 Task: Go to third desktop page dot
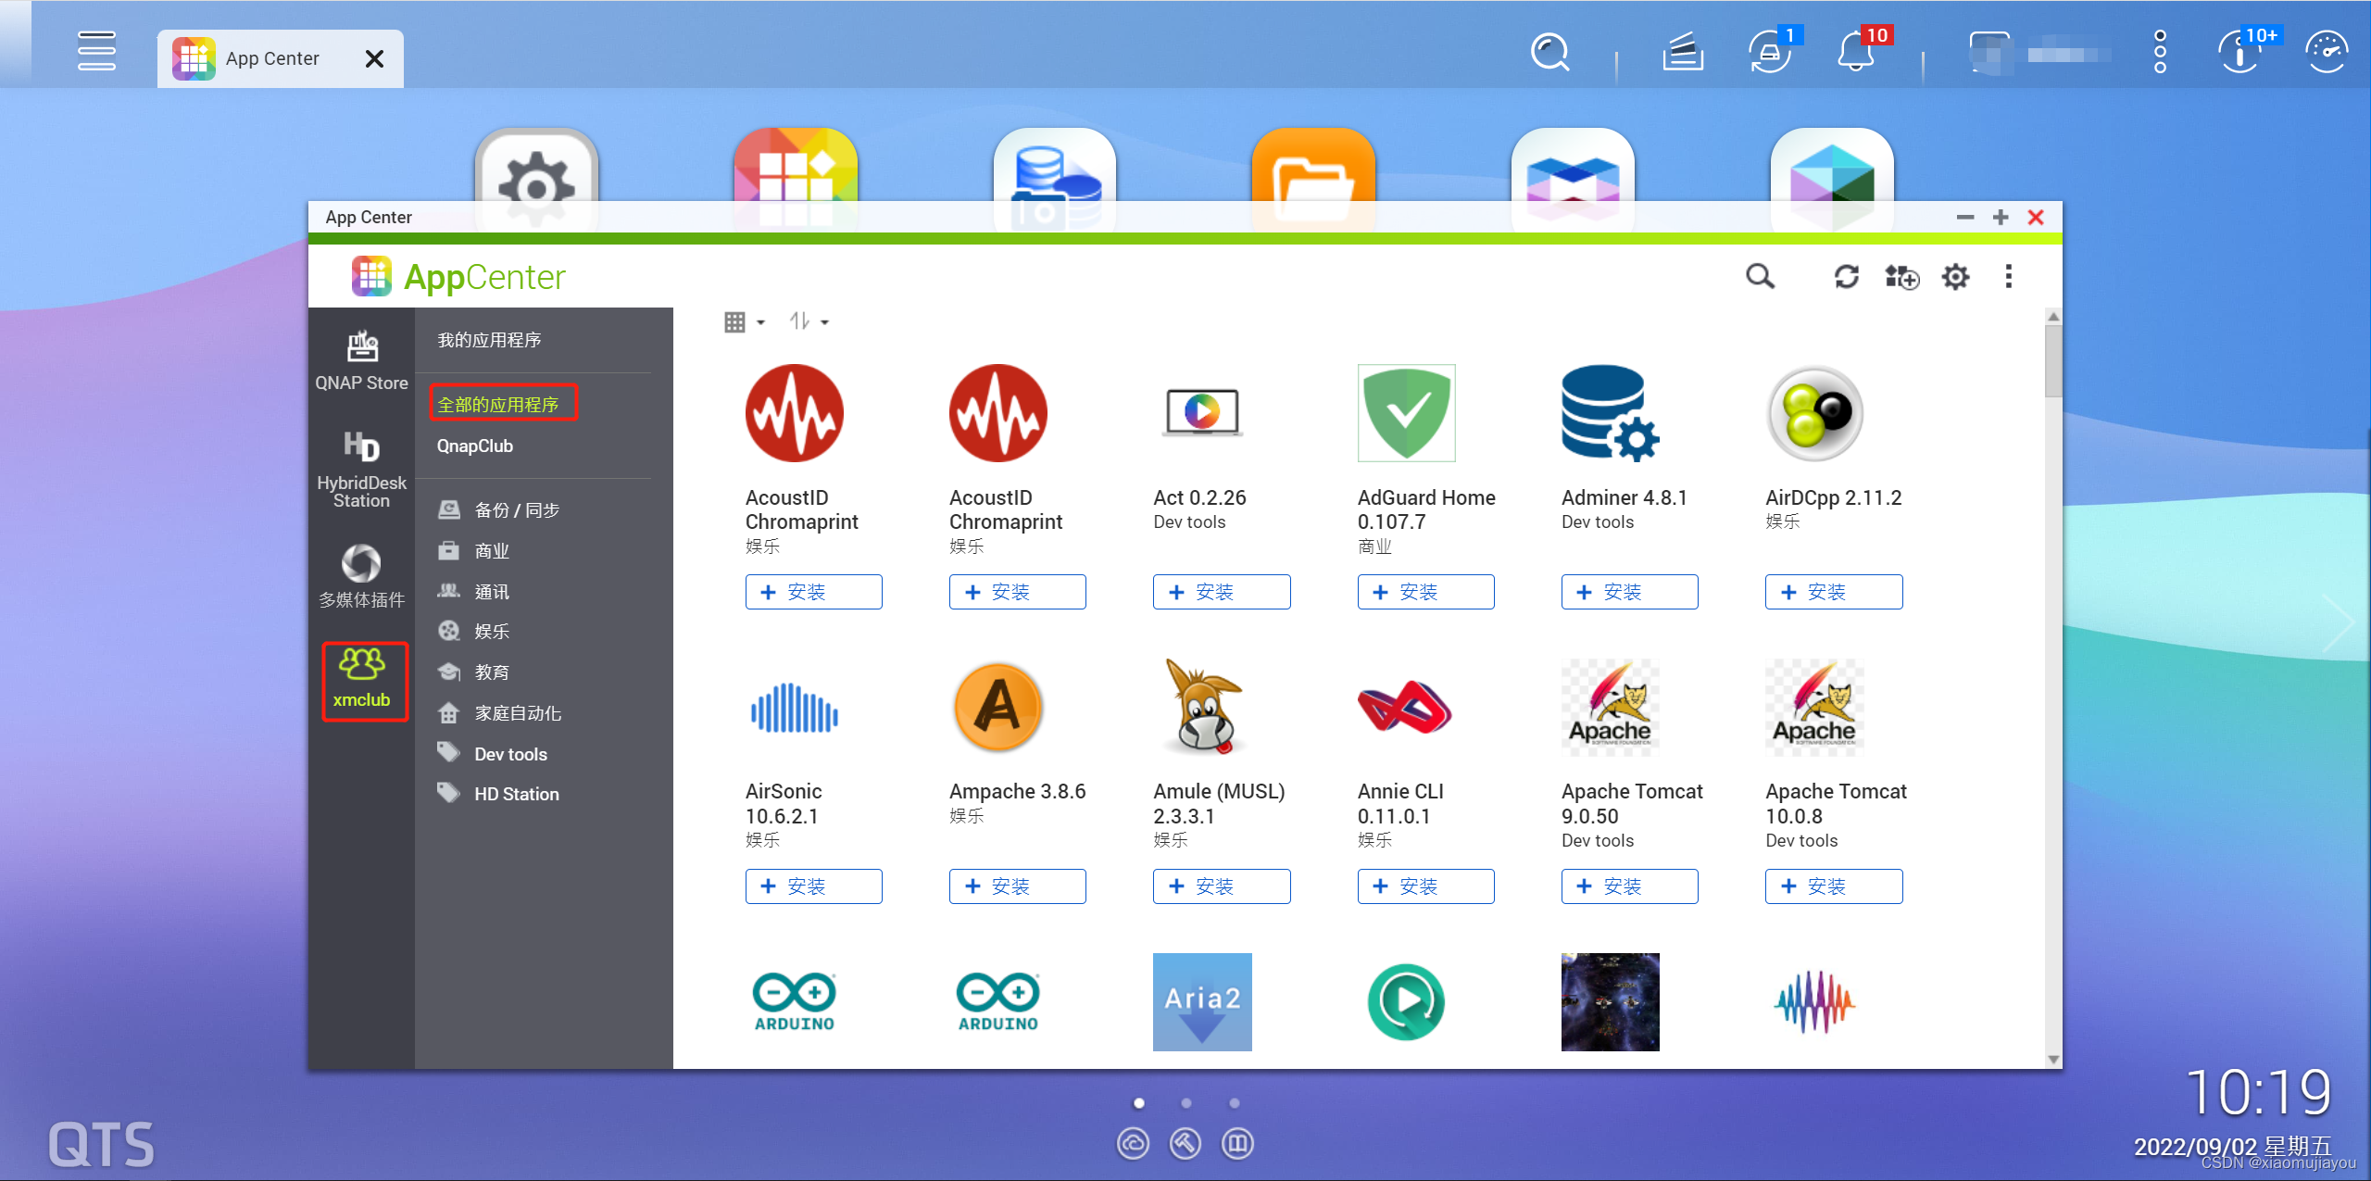point(1234,1103)
